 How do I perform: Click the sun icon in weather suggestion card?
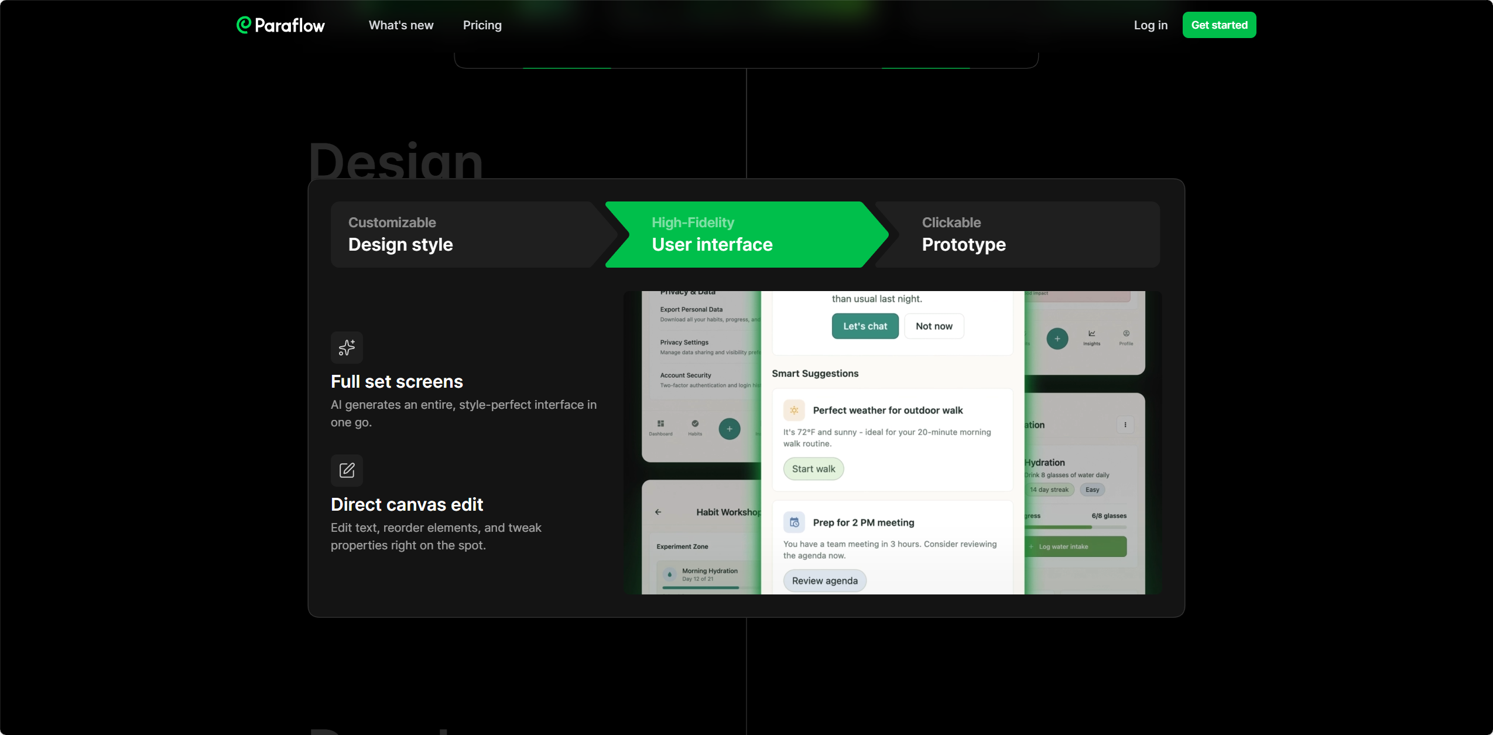coord(794,411)
